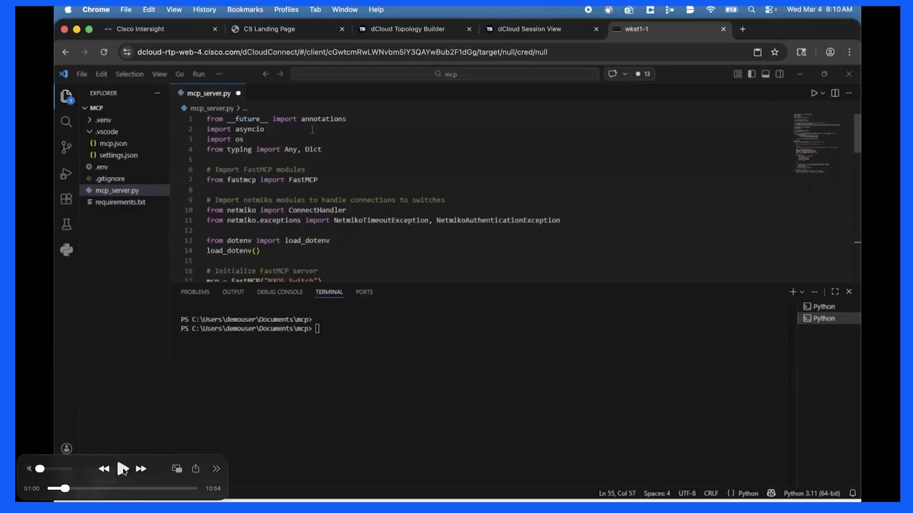Open the Run and Debug view

tap(66, 174)
